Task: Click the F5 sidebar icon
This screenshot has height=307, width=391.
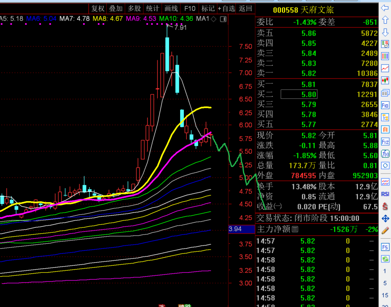Action: (x=385, y=247)
